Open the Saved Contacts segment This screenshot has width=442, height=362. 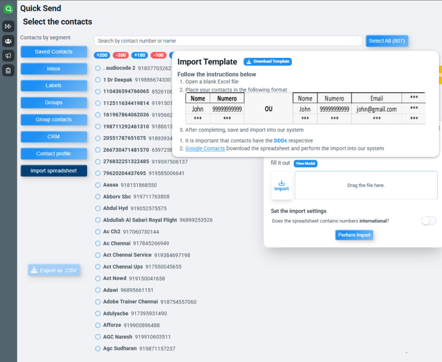54,52
